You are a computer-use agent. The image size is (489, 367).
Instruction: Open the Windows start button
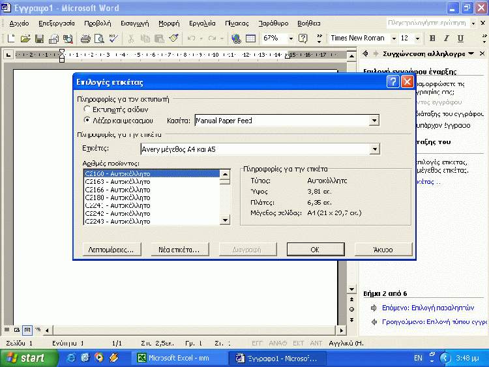point(29,358)
